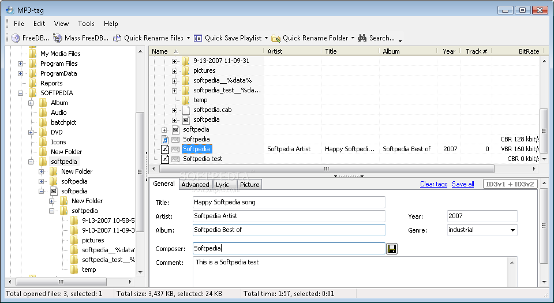The image size is (554, 303).
Task: Open the toolbar overflow options arrow
Action: pyautogui.click(x=400, y=41)
